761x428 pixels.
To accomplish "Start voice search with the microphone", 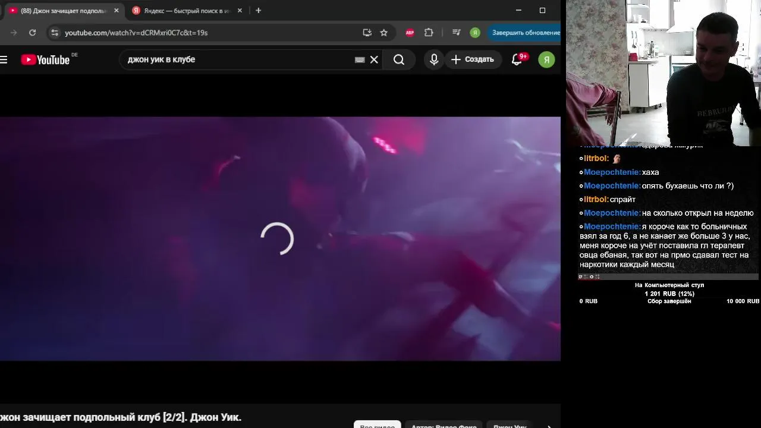I will click(x=434, y=59).
